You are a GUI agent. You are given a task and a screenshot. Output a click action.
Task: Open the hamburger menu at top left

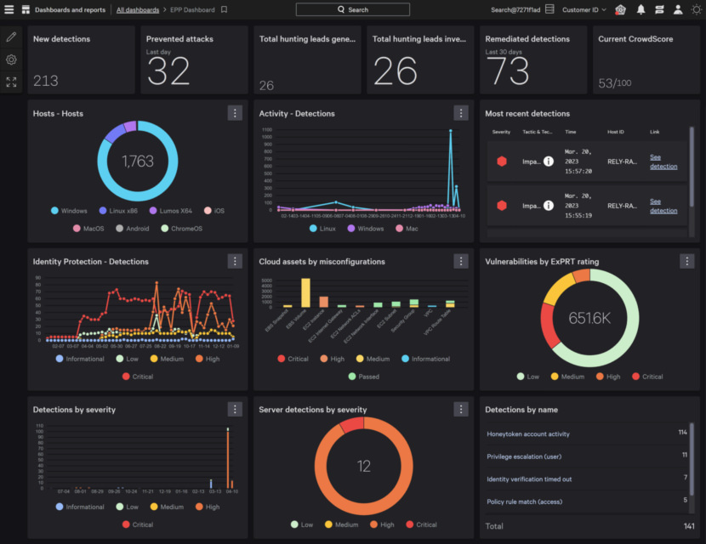click(x=9, y=9)
